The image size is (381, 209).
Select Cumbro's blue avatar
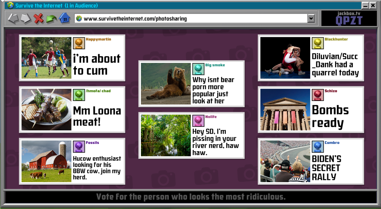[318, 146]
